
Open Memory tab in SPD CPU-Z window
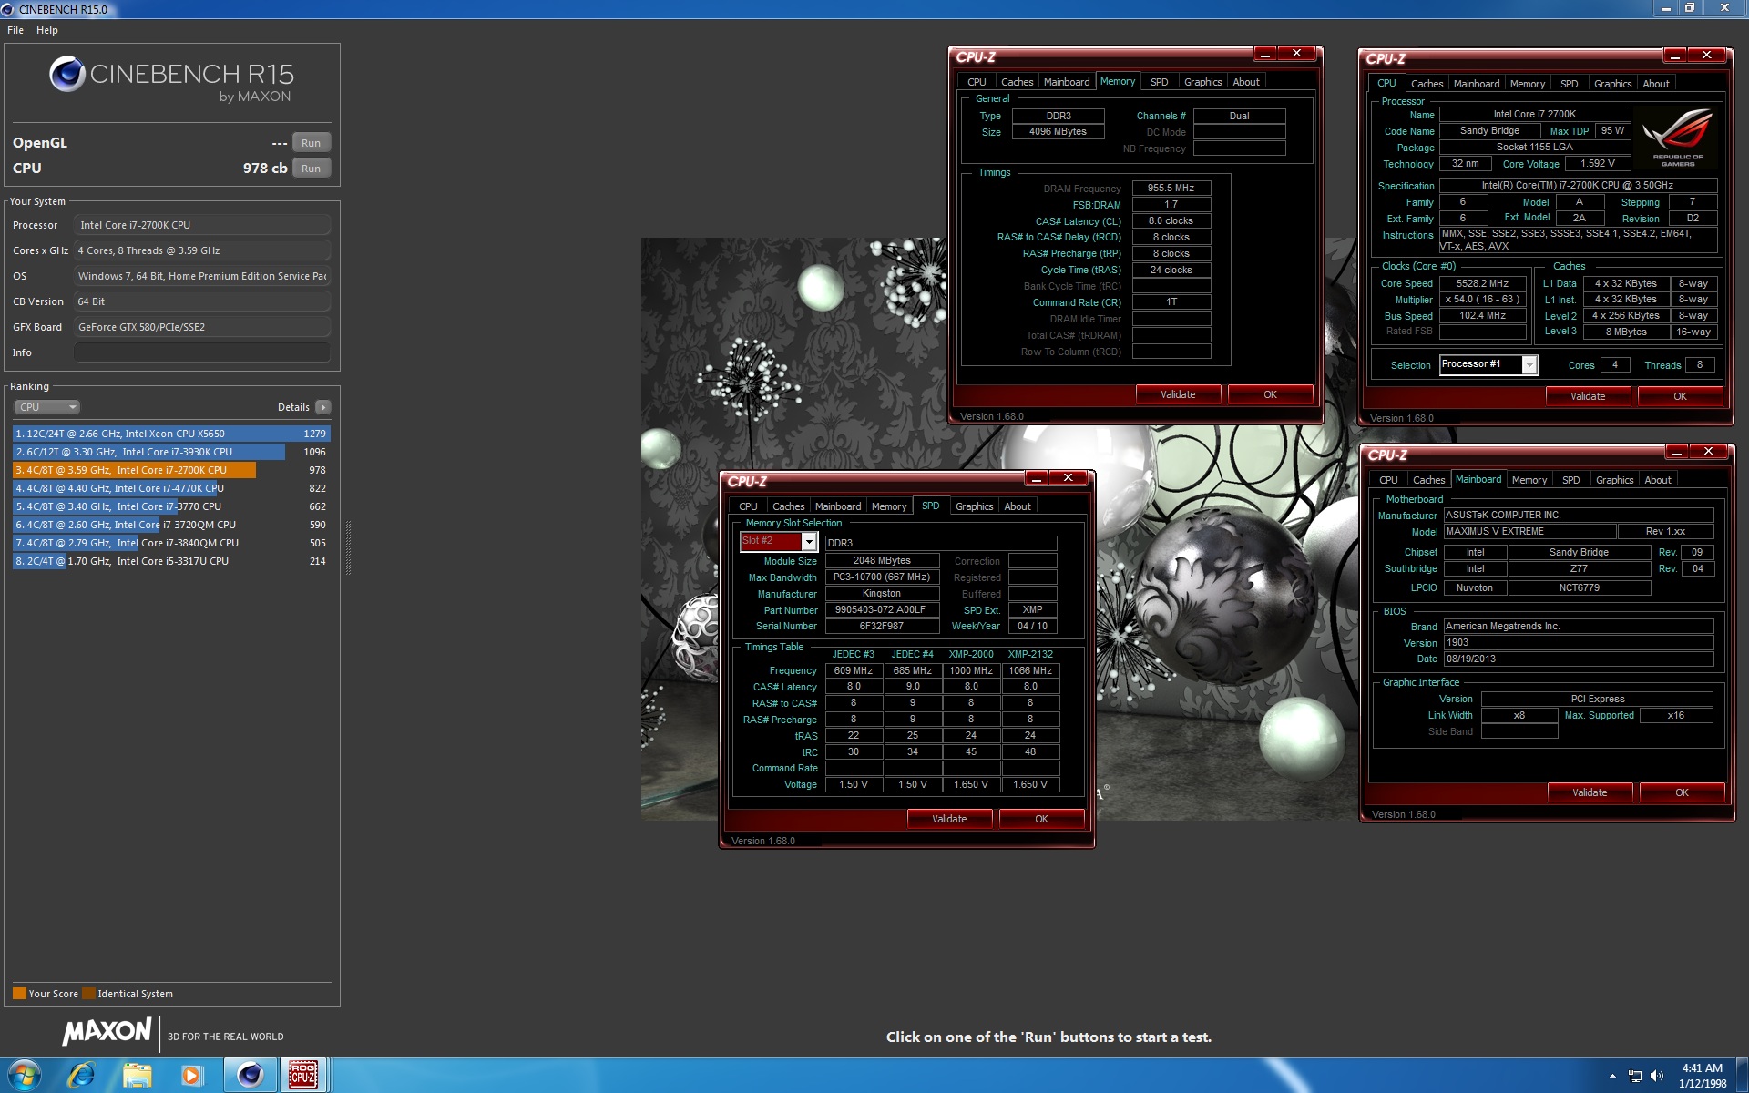pos(888,506)
